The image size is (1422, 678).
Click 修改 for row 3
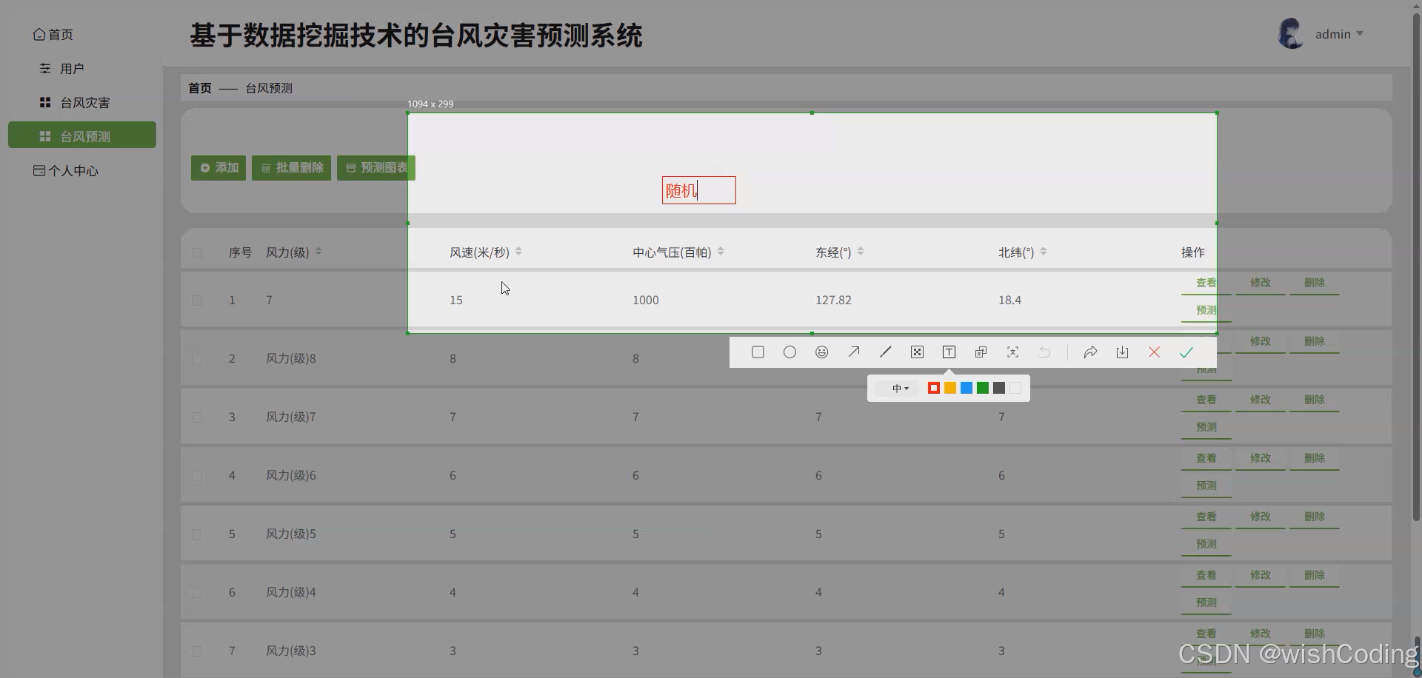(1261, 400)
